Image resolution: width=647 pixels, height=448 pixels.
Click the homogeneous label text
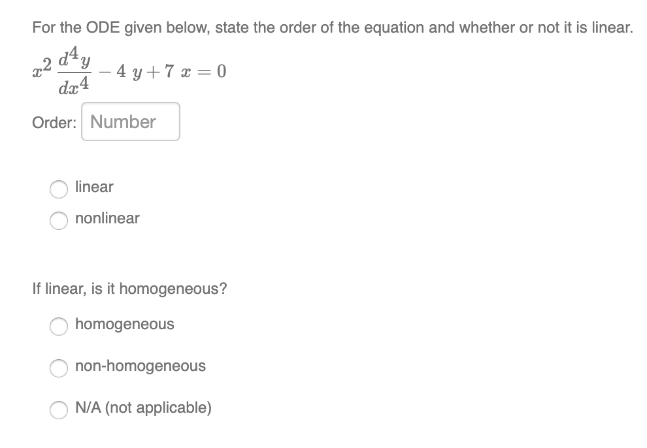[x=125, y=323]
